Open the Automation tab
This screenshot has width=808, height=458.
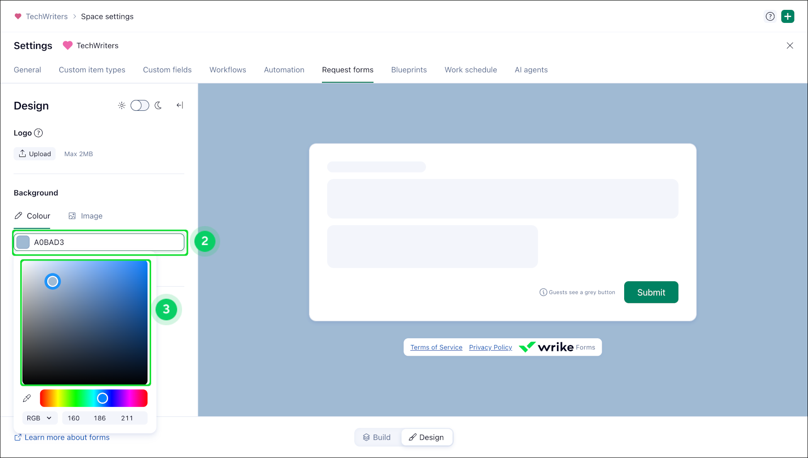point(284,70)
